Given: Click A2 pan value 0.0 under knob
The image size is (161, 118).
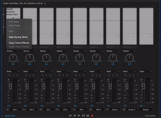Looking at the screenshot, I should [x=30, y=64].
